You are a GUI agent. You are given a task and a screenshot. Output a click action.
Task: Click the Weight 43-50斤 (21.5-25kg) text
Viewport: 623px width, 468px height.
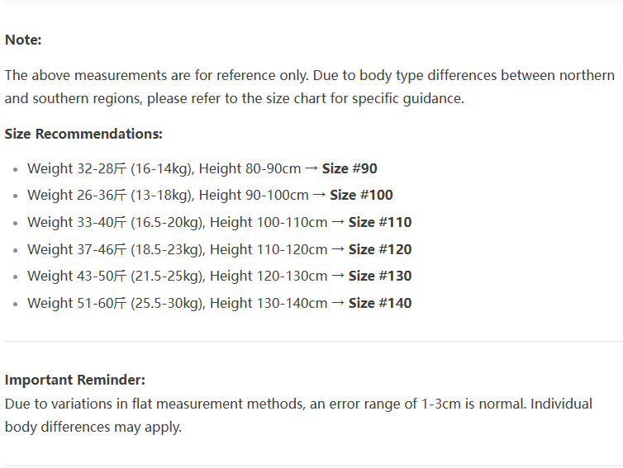(115, 277)
